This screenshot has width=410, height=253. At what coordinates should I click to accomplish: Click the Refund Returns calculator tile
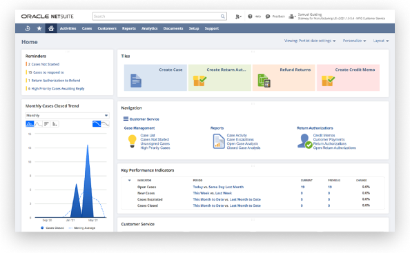click(x=284, y=78)
